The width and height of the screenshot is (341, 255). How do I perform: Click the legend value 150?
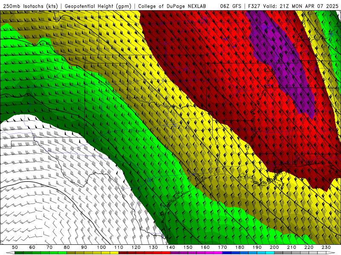(188, 247)
